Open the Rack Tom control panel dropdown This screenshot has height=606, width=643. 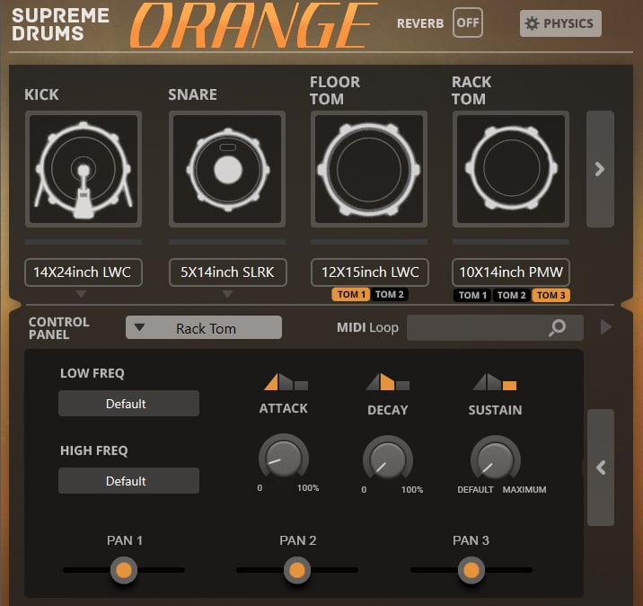click(204, 328)
